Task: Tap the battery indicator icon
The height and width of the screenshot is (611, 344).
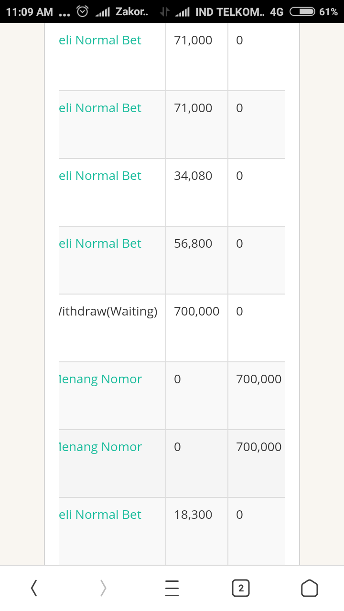Action: coord(302,12)
